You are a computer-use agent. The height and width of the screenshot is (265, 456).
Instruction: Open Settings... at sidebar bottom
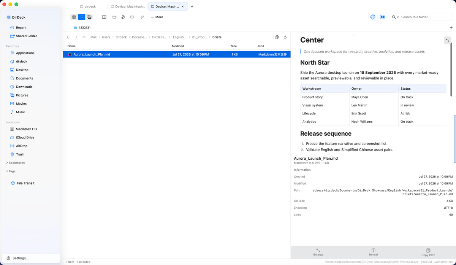point(17,258)
